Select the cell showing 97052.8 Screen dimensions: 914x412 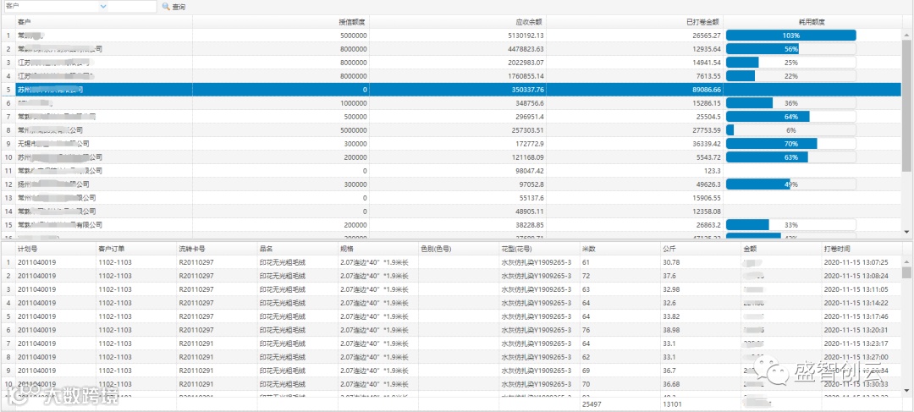pos(531,184)
